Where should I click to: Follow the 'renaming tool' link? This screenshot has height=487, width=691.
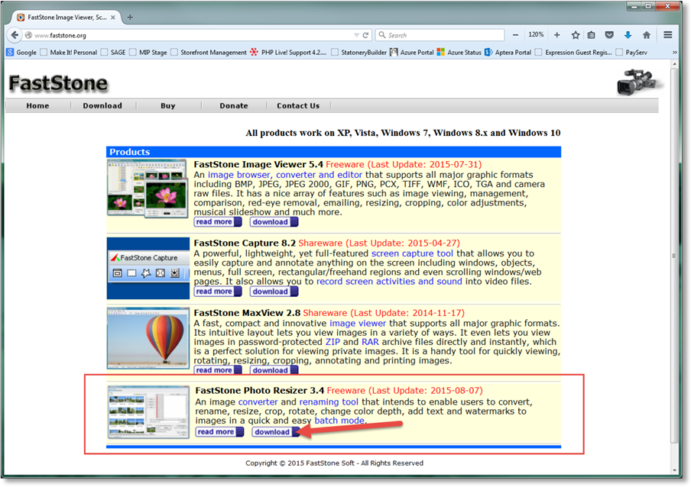click(329, 402)
